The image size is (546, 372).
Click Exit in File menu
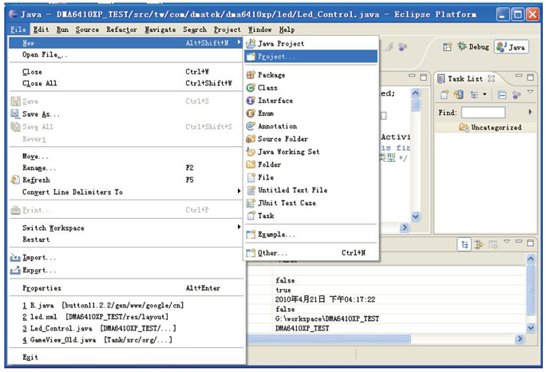(125, 358)
